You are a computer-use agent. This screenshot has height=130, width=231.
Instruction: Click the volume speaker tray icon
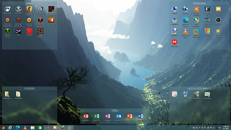coord(220,128)
